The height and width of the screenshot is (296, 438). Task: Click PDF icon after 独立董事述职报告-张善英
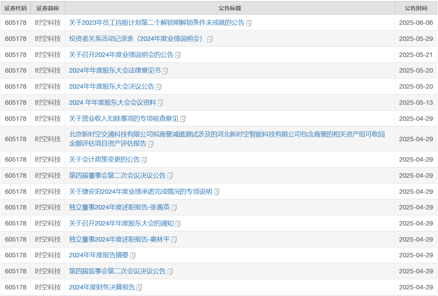point(174,208)
